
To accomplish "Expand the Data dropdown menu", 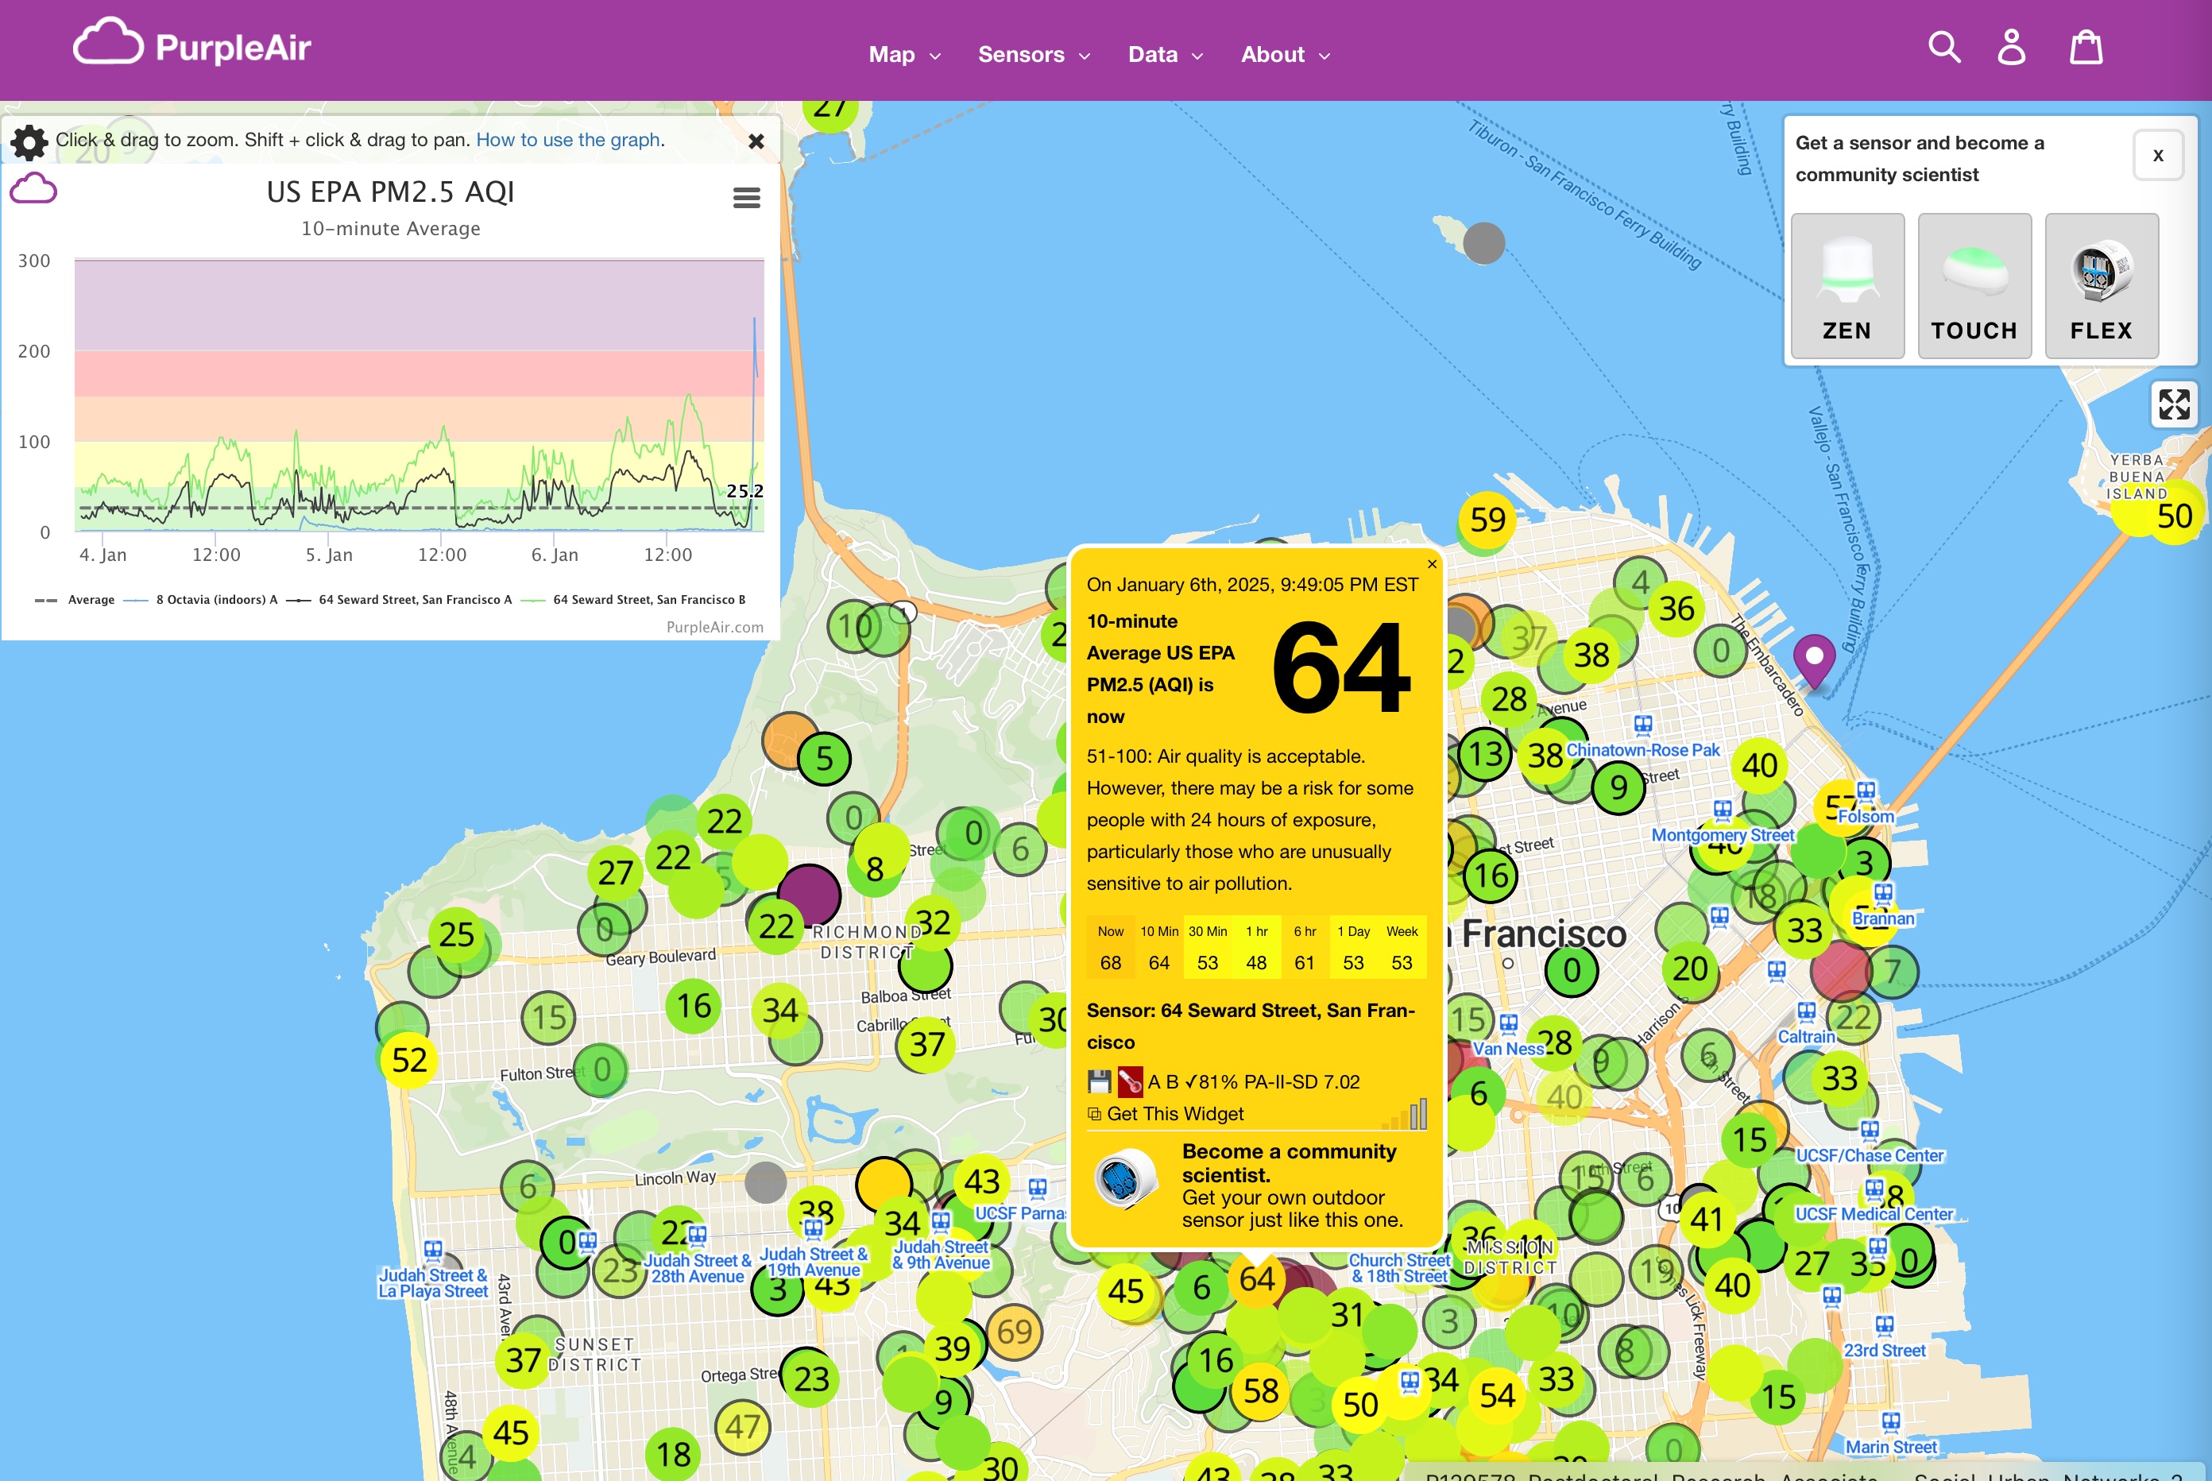I will coord(1165,55).
